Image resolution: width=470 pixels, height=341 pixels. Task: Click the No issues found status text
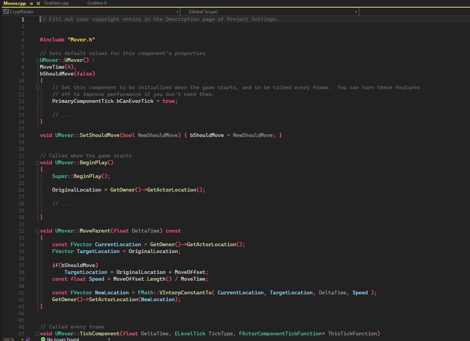[x=63, y=339]
